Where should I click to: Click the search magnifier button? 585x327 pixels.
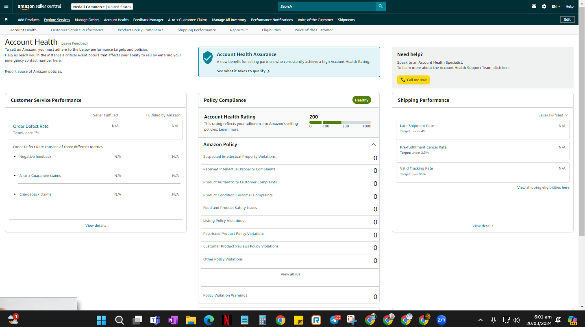[381, 6]
